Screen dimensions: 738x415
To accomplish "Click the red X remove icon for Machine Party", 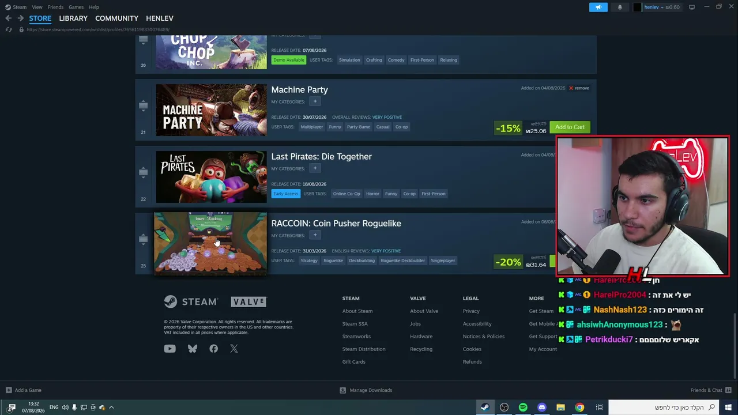I will [x=571, y=88].
